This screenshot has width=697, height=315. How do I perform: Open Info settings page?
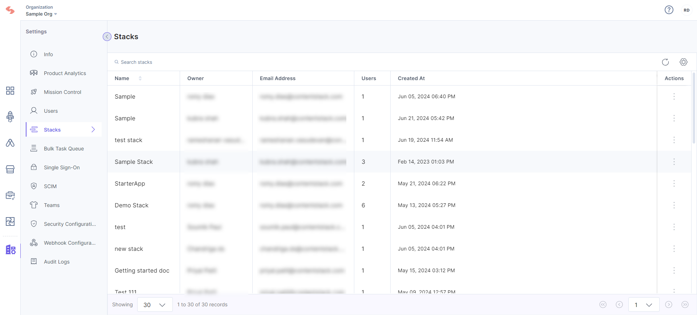64,54
